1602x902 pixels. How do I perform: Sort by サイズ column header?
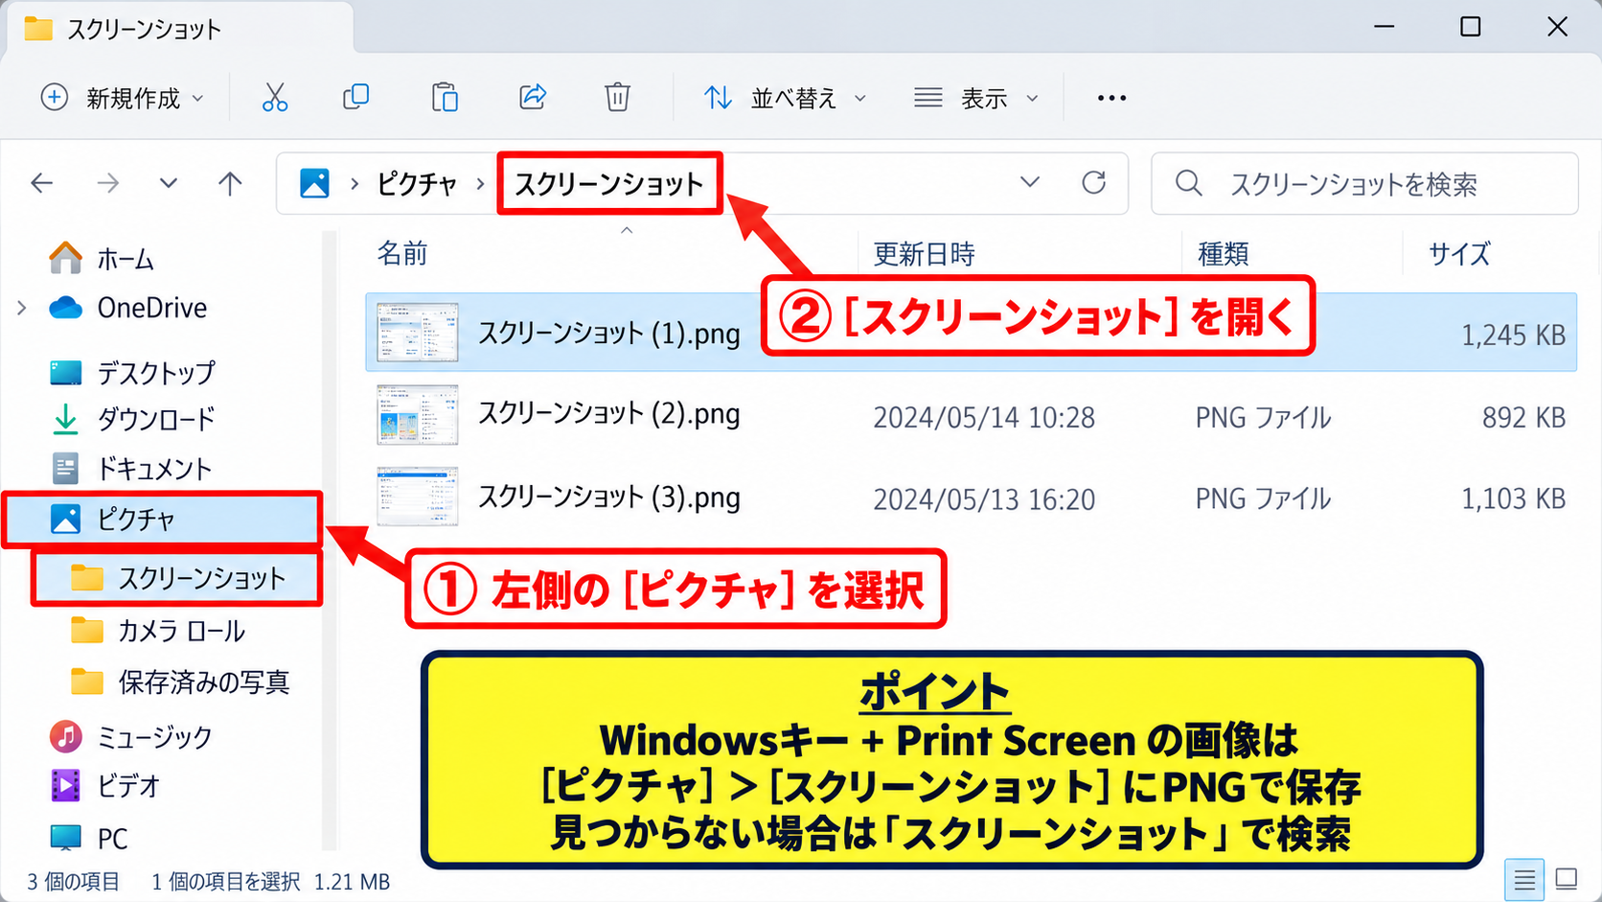[x=1459, y=254]
